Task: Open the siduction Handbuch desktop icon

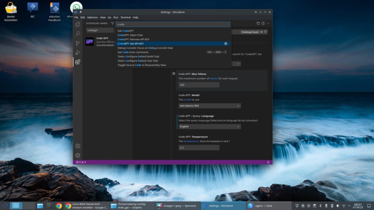Action: tap(54, 11)
